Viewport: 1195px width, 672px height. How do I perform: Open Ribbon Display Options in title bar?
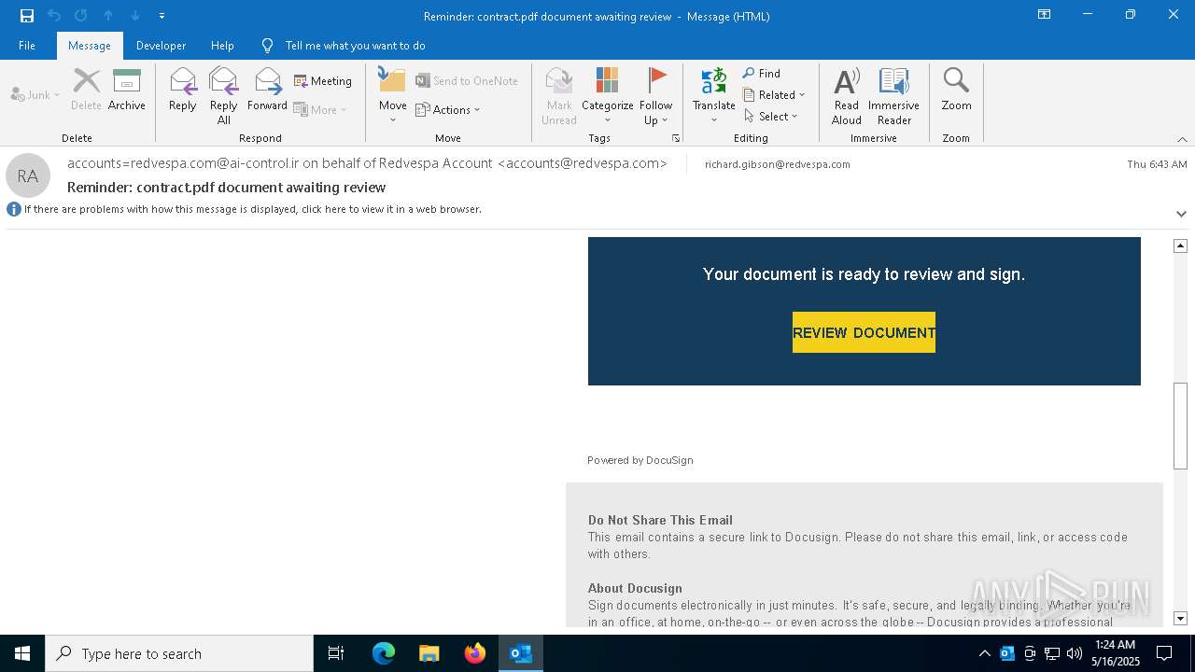(x=1044, y=15)
